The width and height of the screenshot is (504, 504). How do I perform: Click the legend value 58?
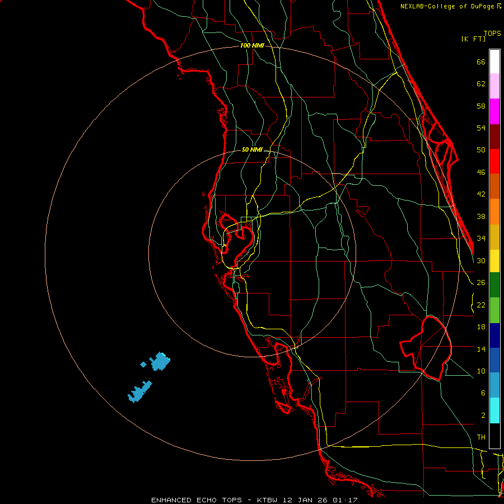click(x=481, y=106)
